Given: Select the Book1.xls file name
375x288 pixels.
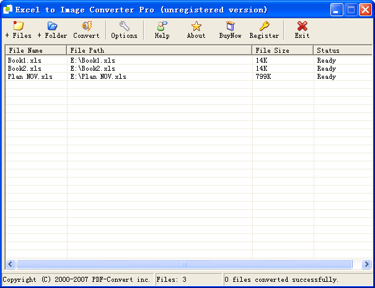Looking at the screenshot, I should pos(24,60).
